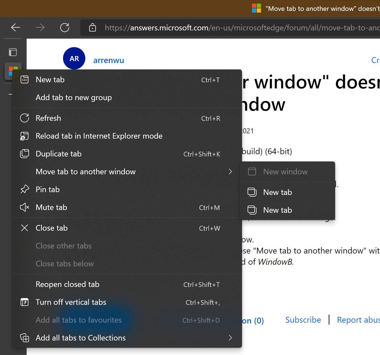
Task: Click the New window submenu icon
Action: coord(252,172)
